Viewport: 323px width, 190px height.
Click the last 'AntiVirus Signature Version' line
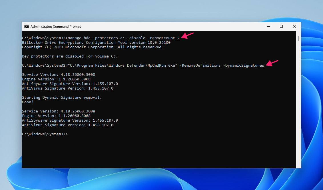click(68, 125)
